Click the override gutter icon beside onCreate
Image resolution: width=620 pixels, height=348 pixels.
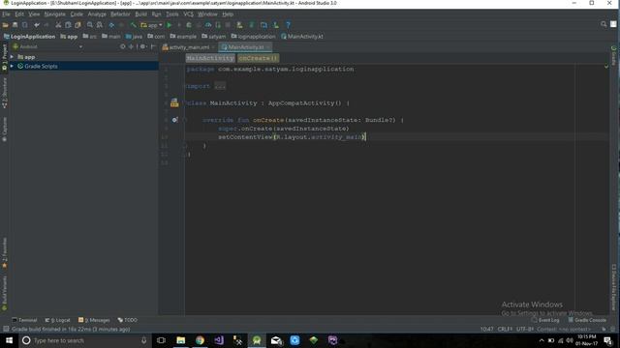174,120
